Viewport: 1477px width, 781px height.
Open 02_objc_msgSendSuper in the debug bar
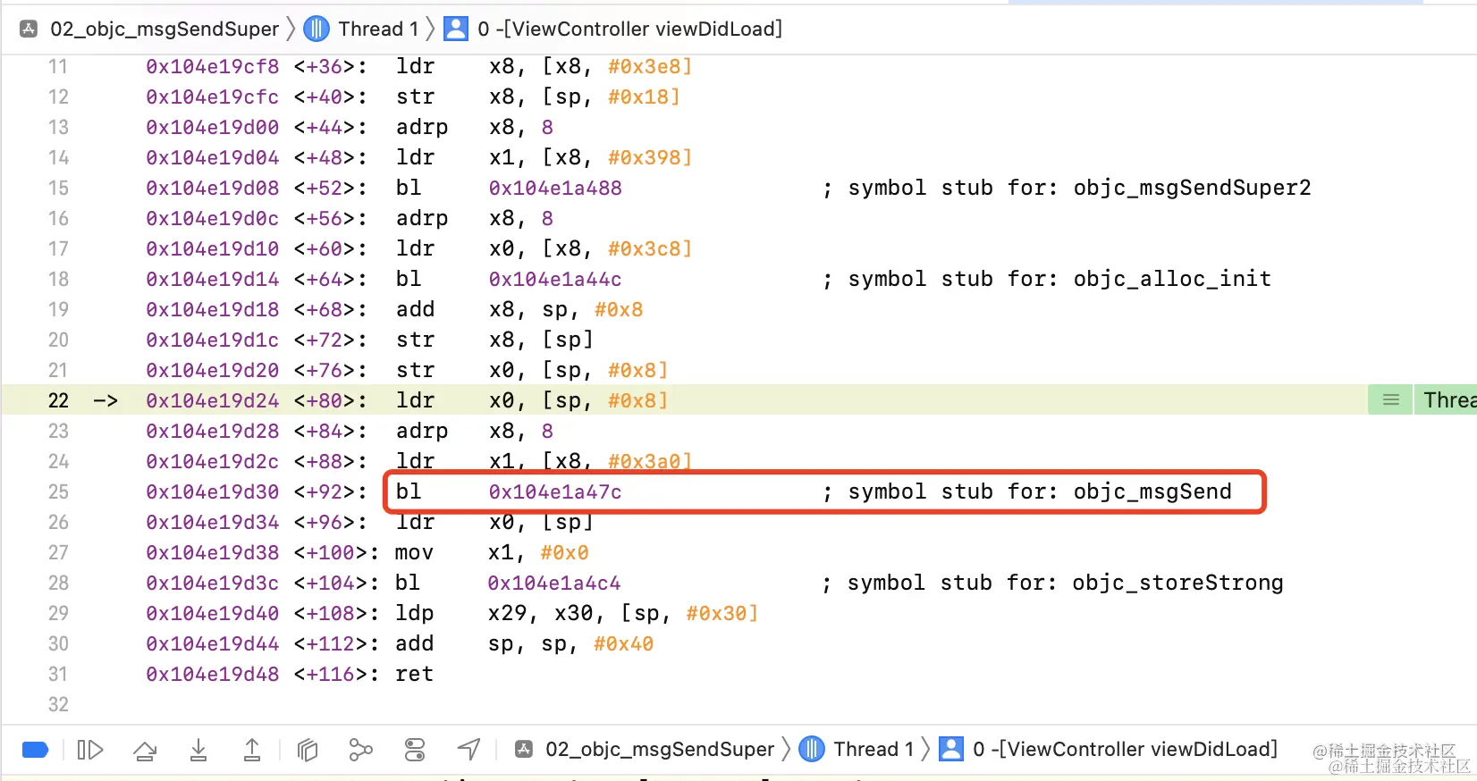[660, 749]
